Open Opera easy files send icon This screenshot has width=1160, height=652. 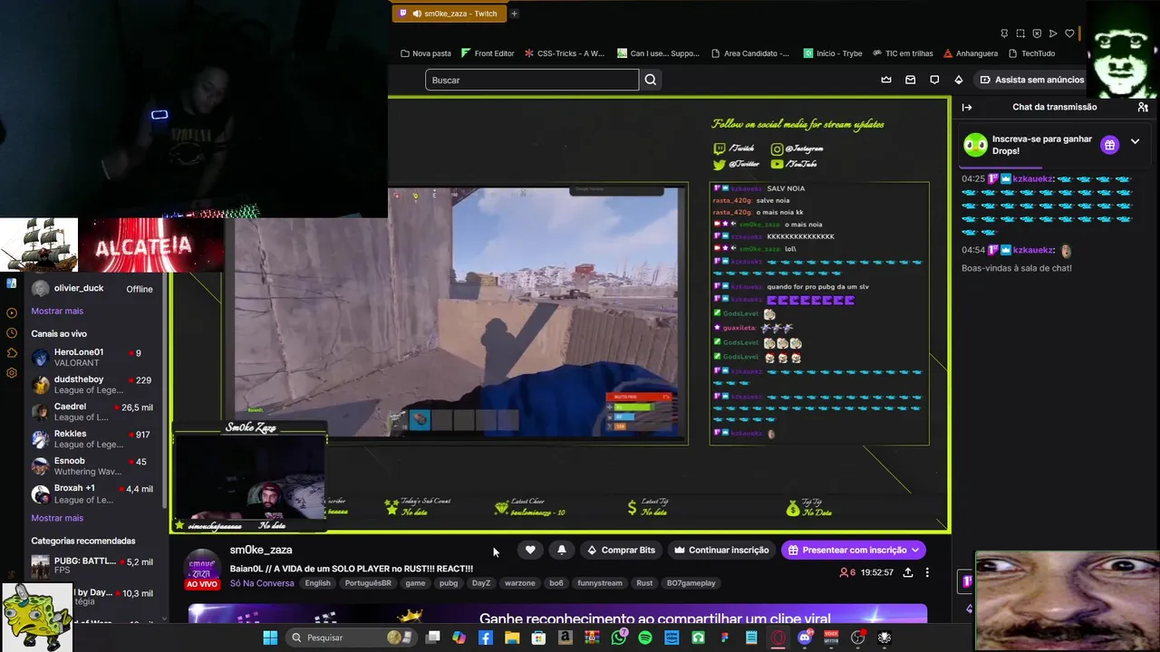pos(1053,34)
